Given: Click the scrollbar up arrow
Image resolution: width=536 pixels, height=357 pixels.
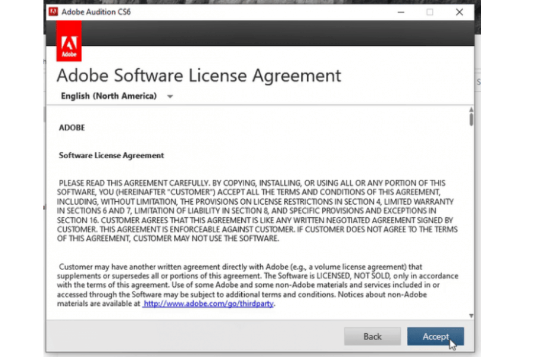Looking at the screenshot, I should [x=471, y=110].
